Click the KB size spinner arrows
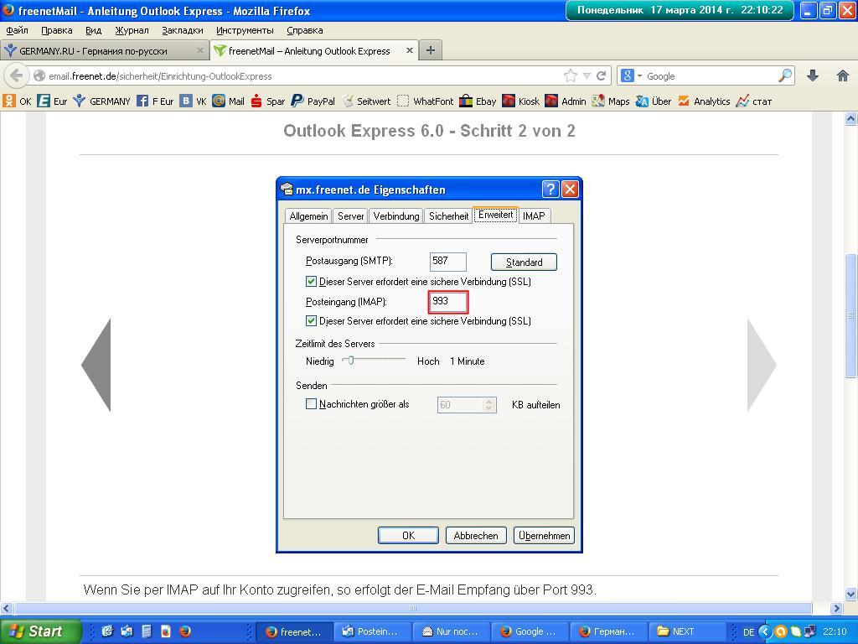The height and width of the screenshot is (644, 858). click(x=489, y=405)
